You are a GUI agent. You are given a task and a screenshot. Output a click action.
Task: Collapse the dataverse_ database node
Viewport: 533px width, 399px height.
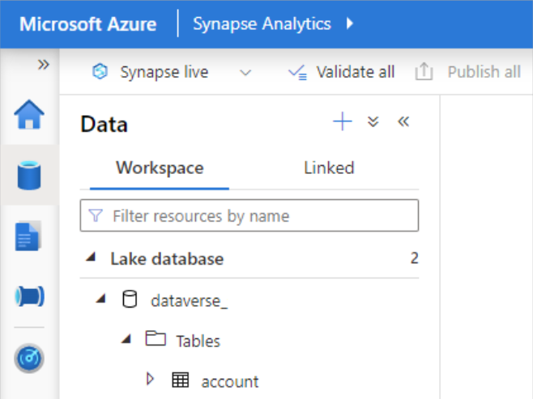(x=100, y=299)
